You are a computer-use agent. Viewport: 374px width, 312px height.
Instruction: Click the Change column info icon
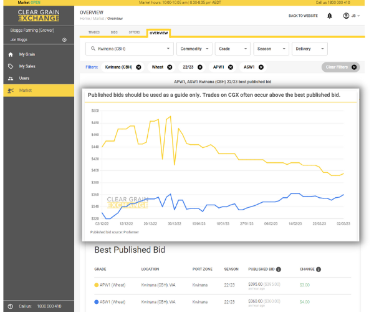pos(319,270)
